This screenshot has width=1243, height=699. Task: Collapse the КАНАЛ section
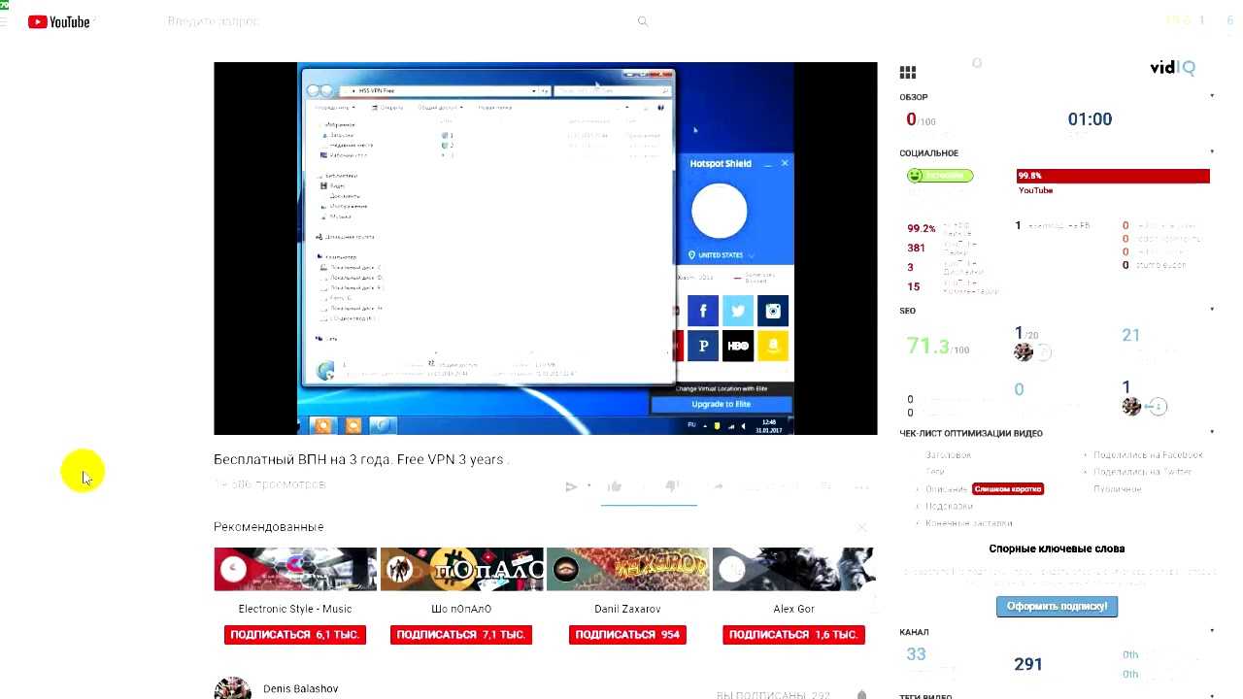[x=1212, y=631]
